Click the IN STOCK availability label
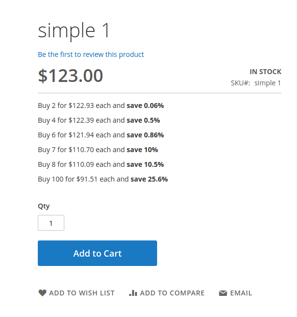Screen dimensions: 297x317 266,72
